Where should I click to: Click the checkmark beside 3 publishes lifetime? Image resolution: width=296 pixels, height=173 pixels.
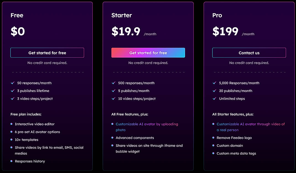point(12,91)
